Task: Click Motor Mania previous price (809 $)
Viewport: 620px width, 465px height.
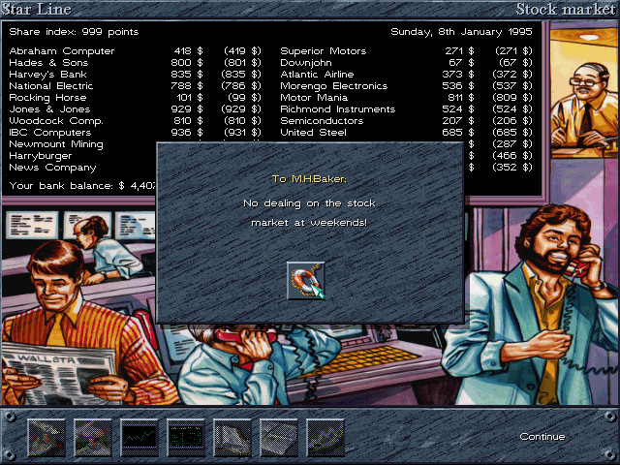Action: 512,97
